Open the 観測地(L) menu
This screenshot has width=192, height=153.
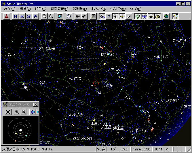[80, 9]
